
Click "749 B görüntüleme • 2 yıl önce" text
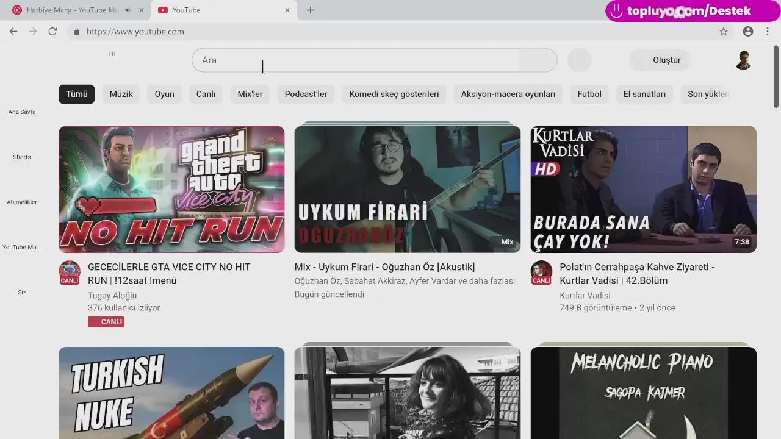(617, 308)
